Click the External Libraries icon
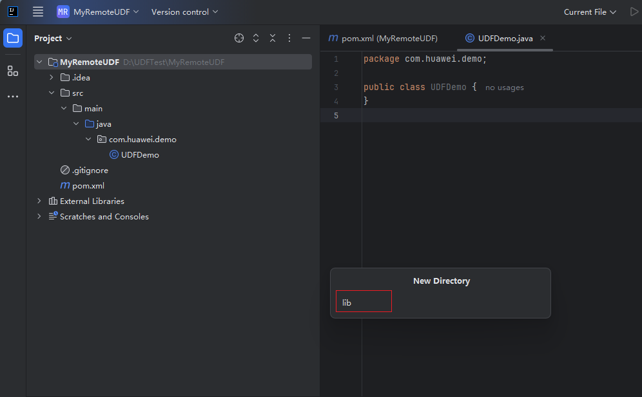Viewport: 642px width, 397px height. 53,201
